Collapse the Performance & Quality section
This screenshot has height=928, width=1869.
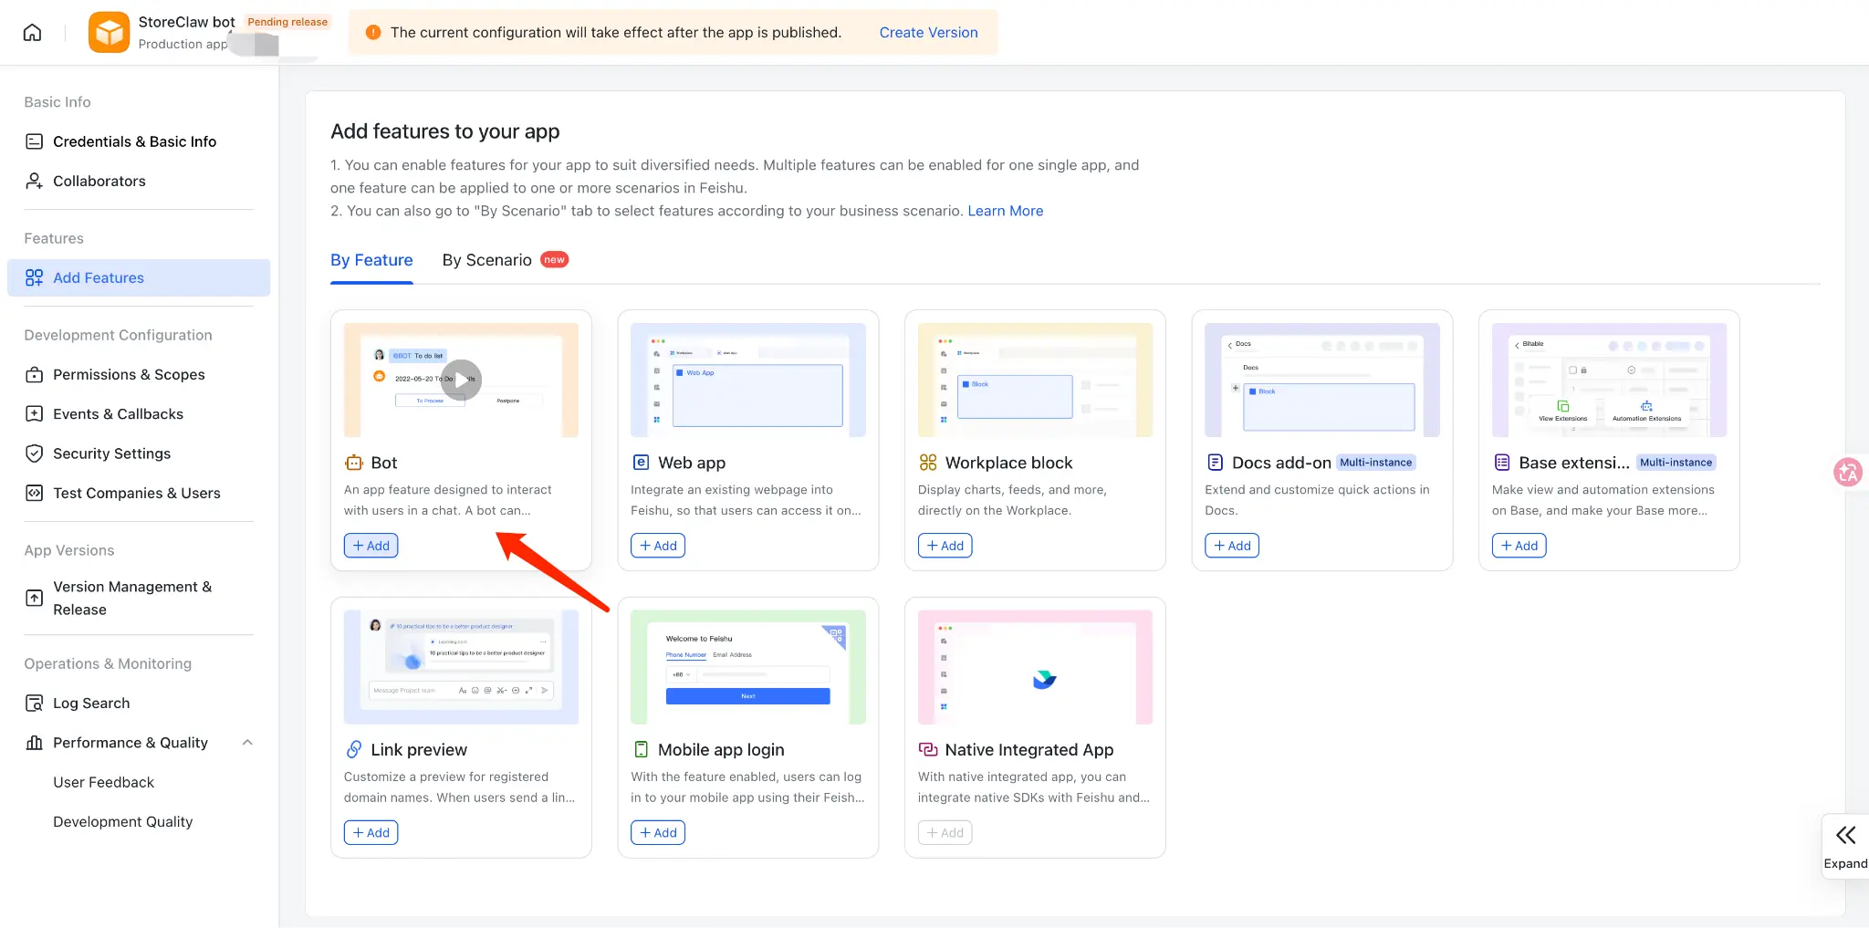pyautogui.click(x=247, y=743)
